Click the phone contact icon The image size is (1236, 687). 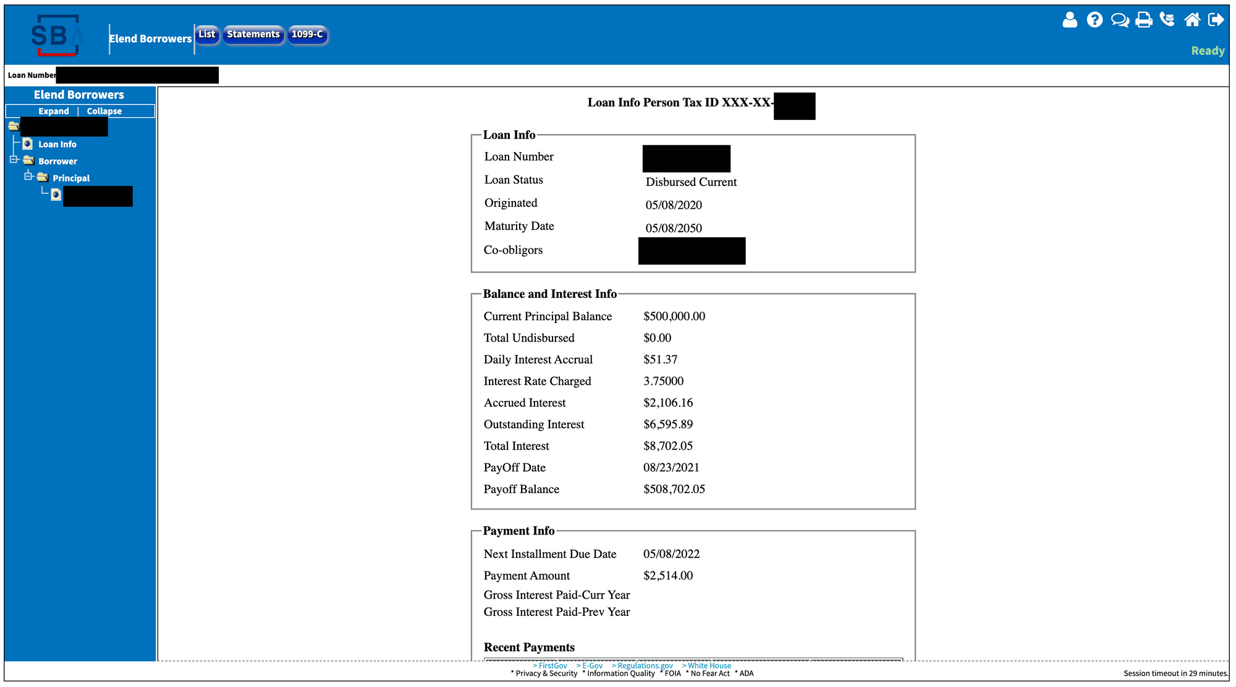[1167, 20]
